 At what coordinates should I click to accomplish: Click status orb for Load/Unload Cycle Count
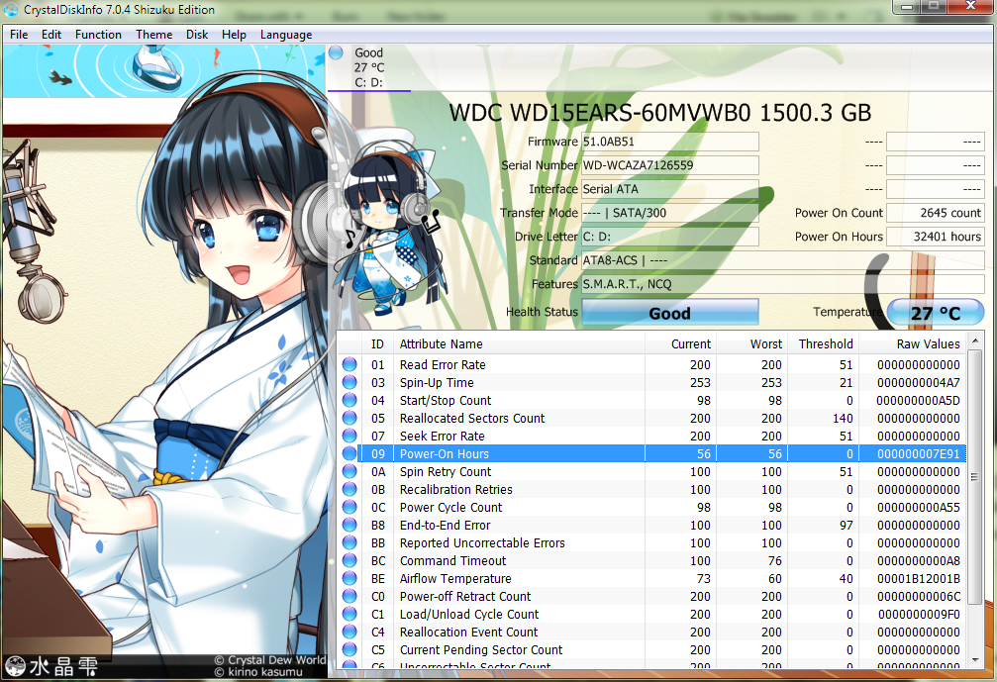point(349,614)
